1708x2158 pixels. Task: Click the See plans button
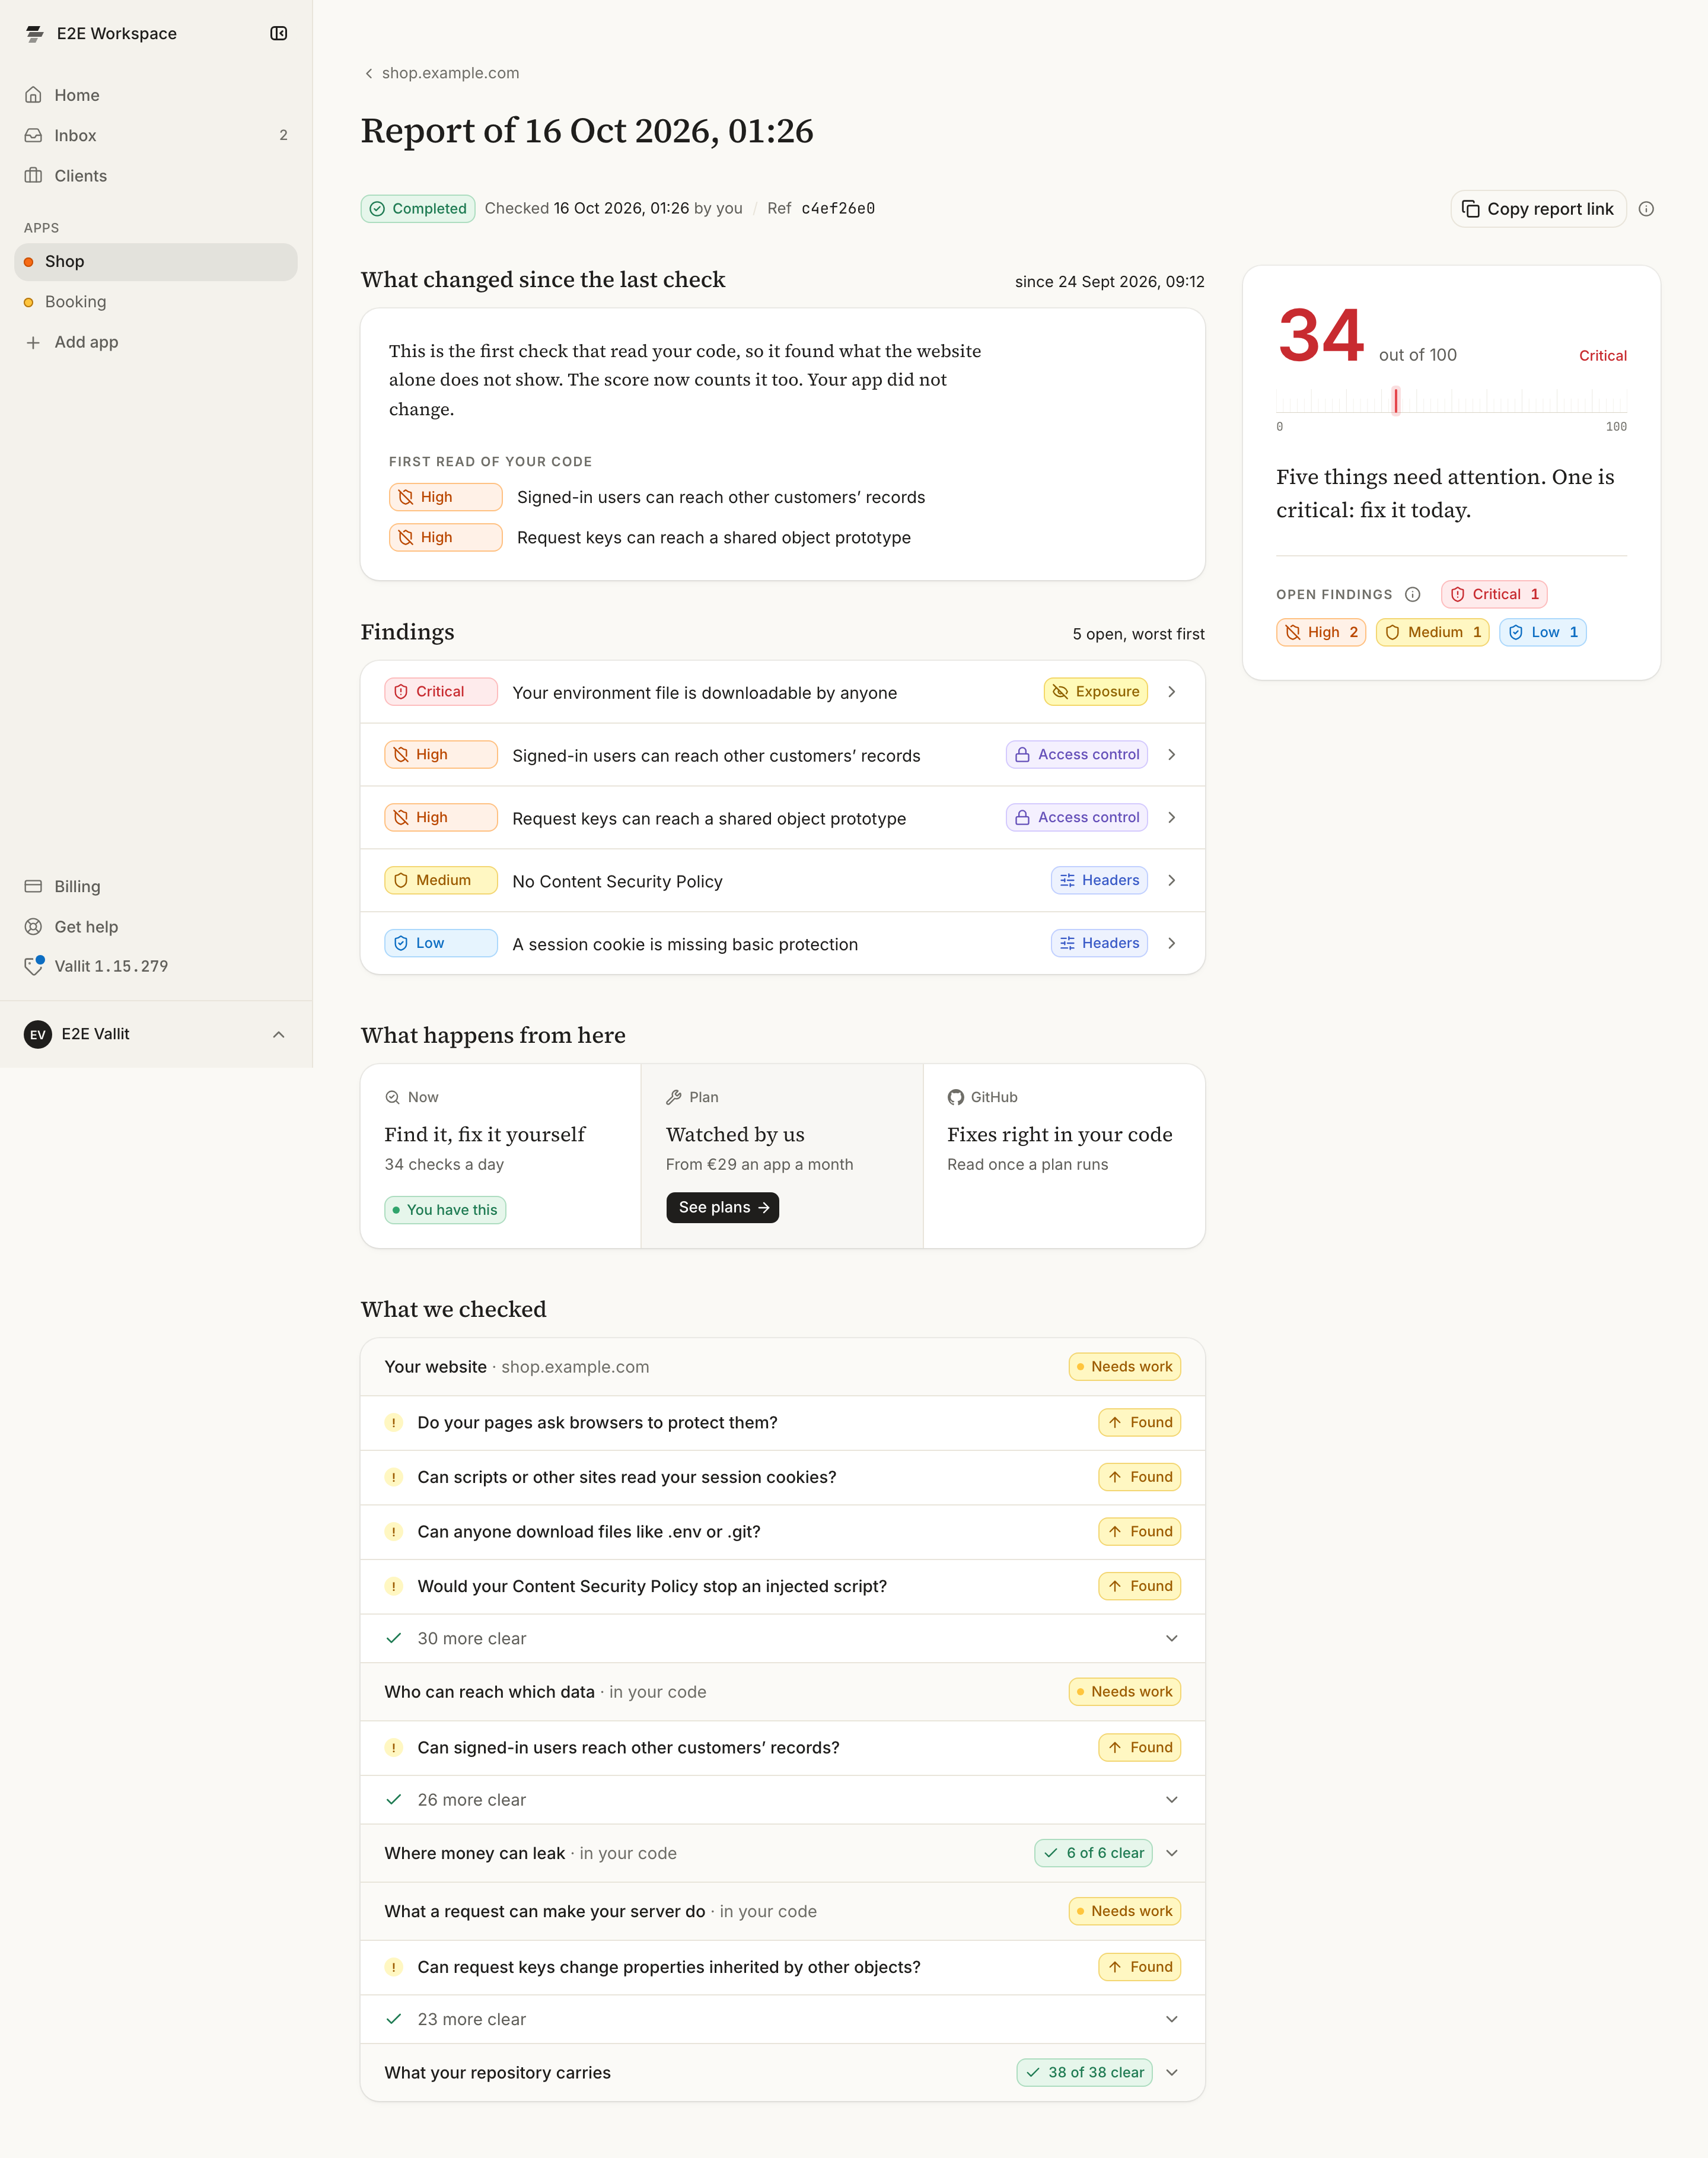point(722,1208)
